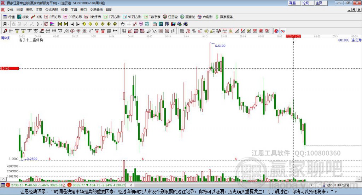Image resolution: width=362 pixels, height=195 pixels.
Task: Open the 六角形 hexagon tool
Action: click(x=205, y=17)
